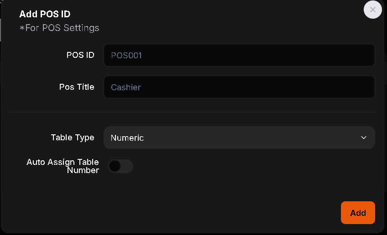
Task: Click the POS ID label
Action: point(80,55)
